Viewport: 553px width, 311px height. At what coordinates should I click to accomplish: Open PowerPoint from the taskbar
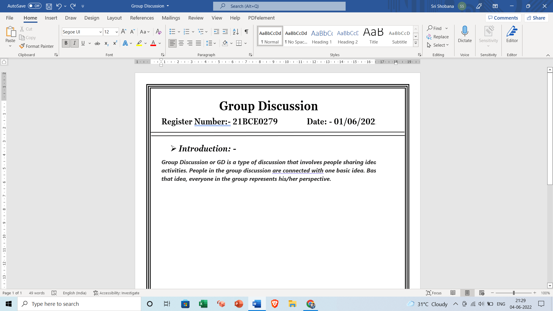click(x=239, y=304)
